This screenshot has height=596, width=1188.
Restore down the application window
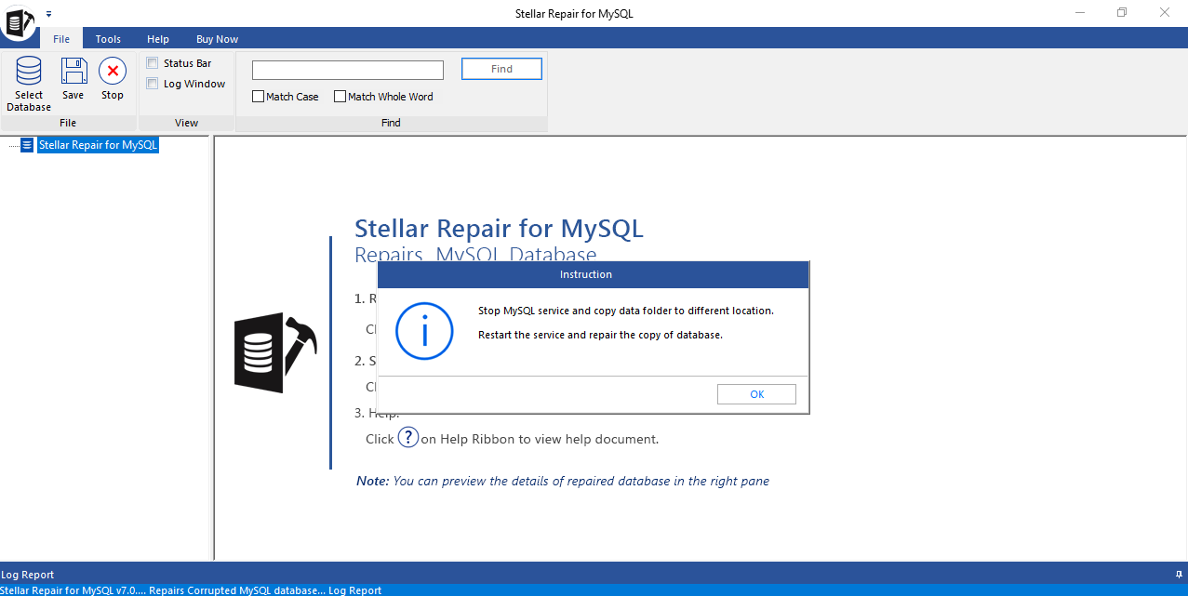(x=1122, y=13)
